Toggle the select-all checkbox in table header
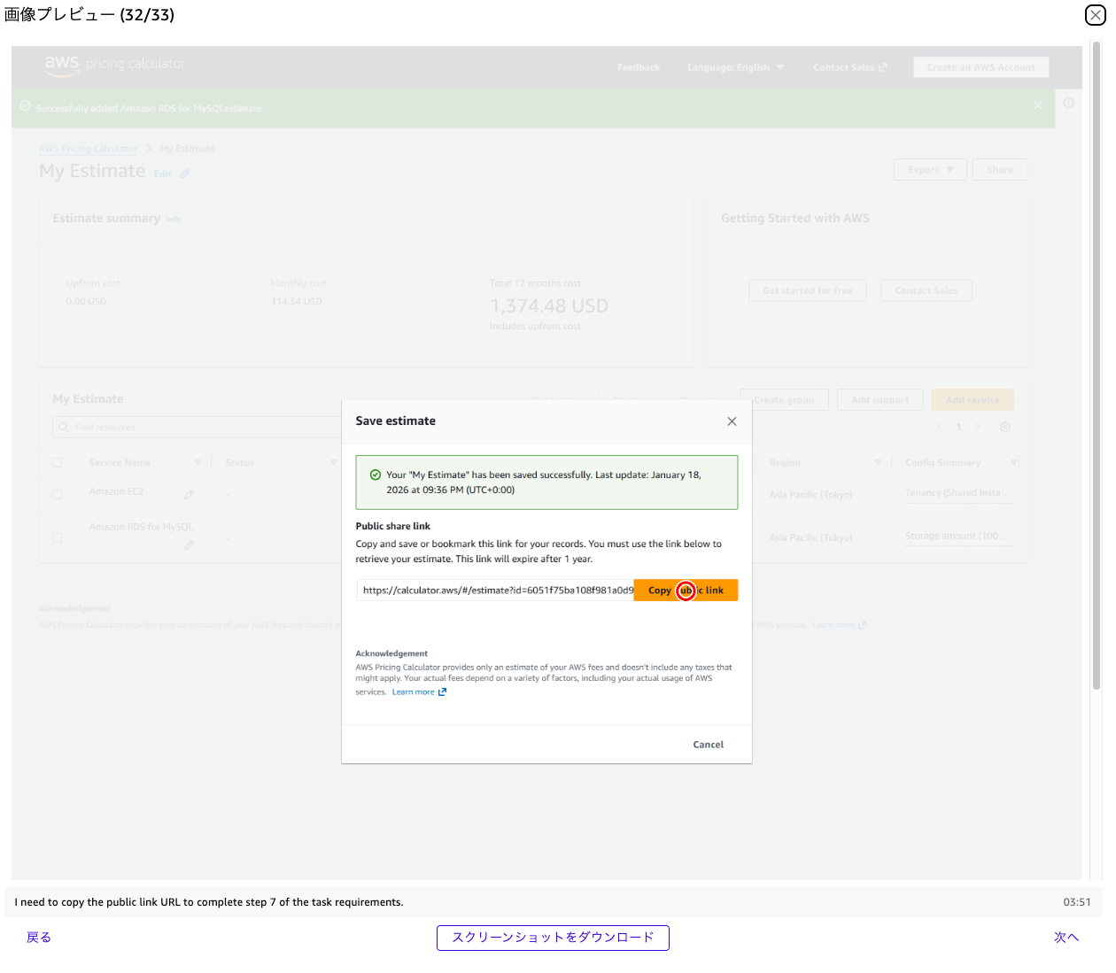This screenshot has height=973, width=1116. (x=58, y=462)
